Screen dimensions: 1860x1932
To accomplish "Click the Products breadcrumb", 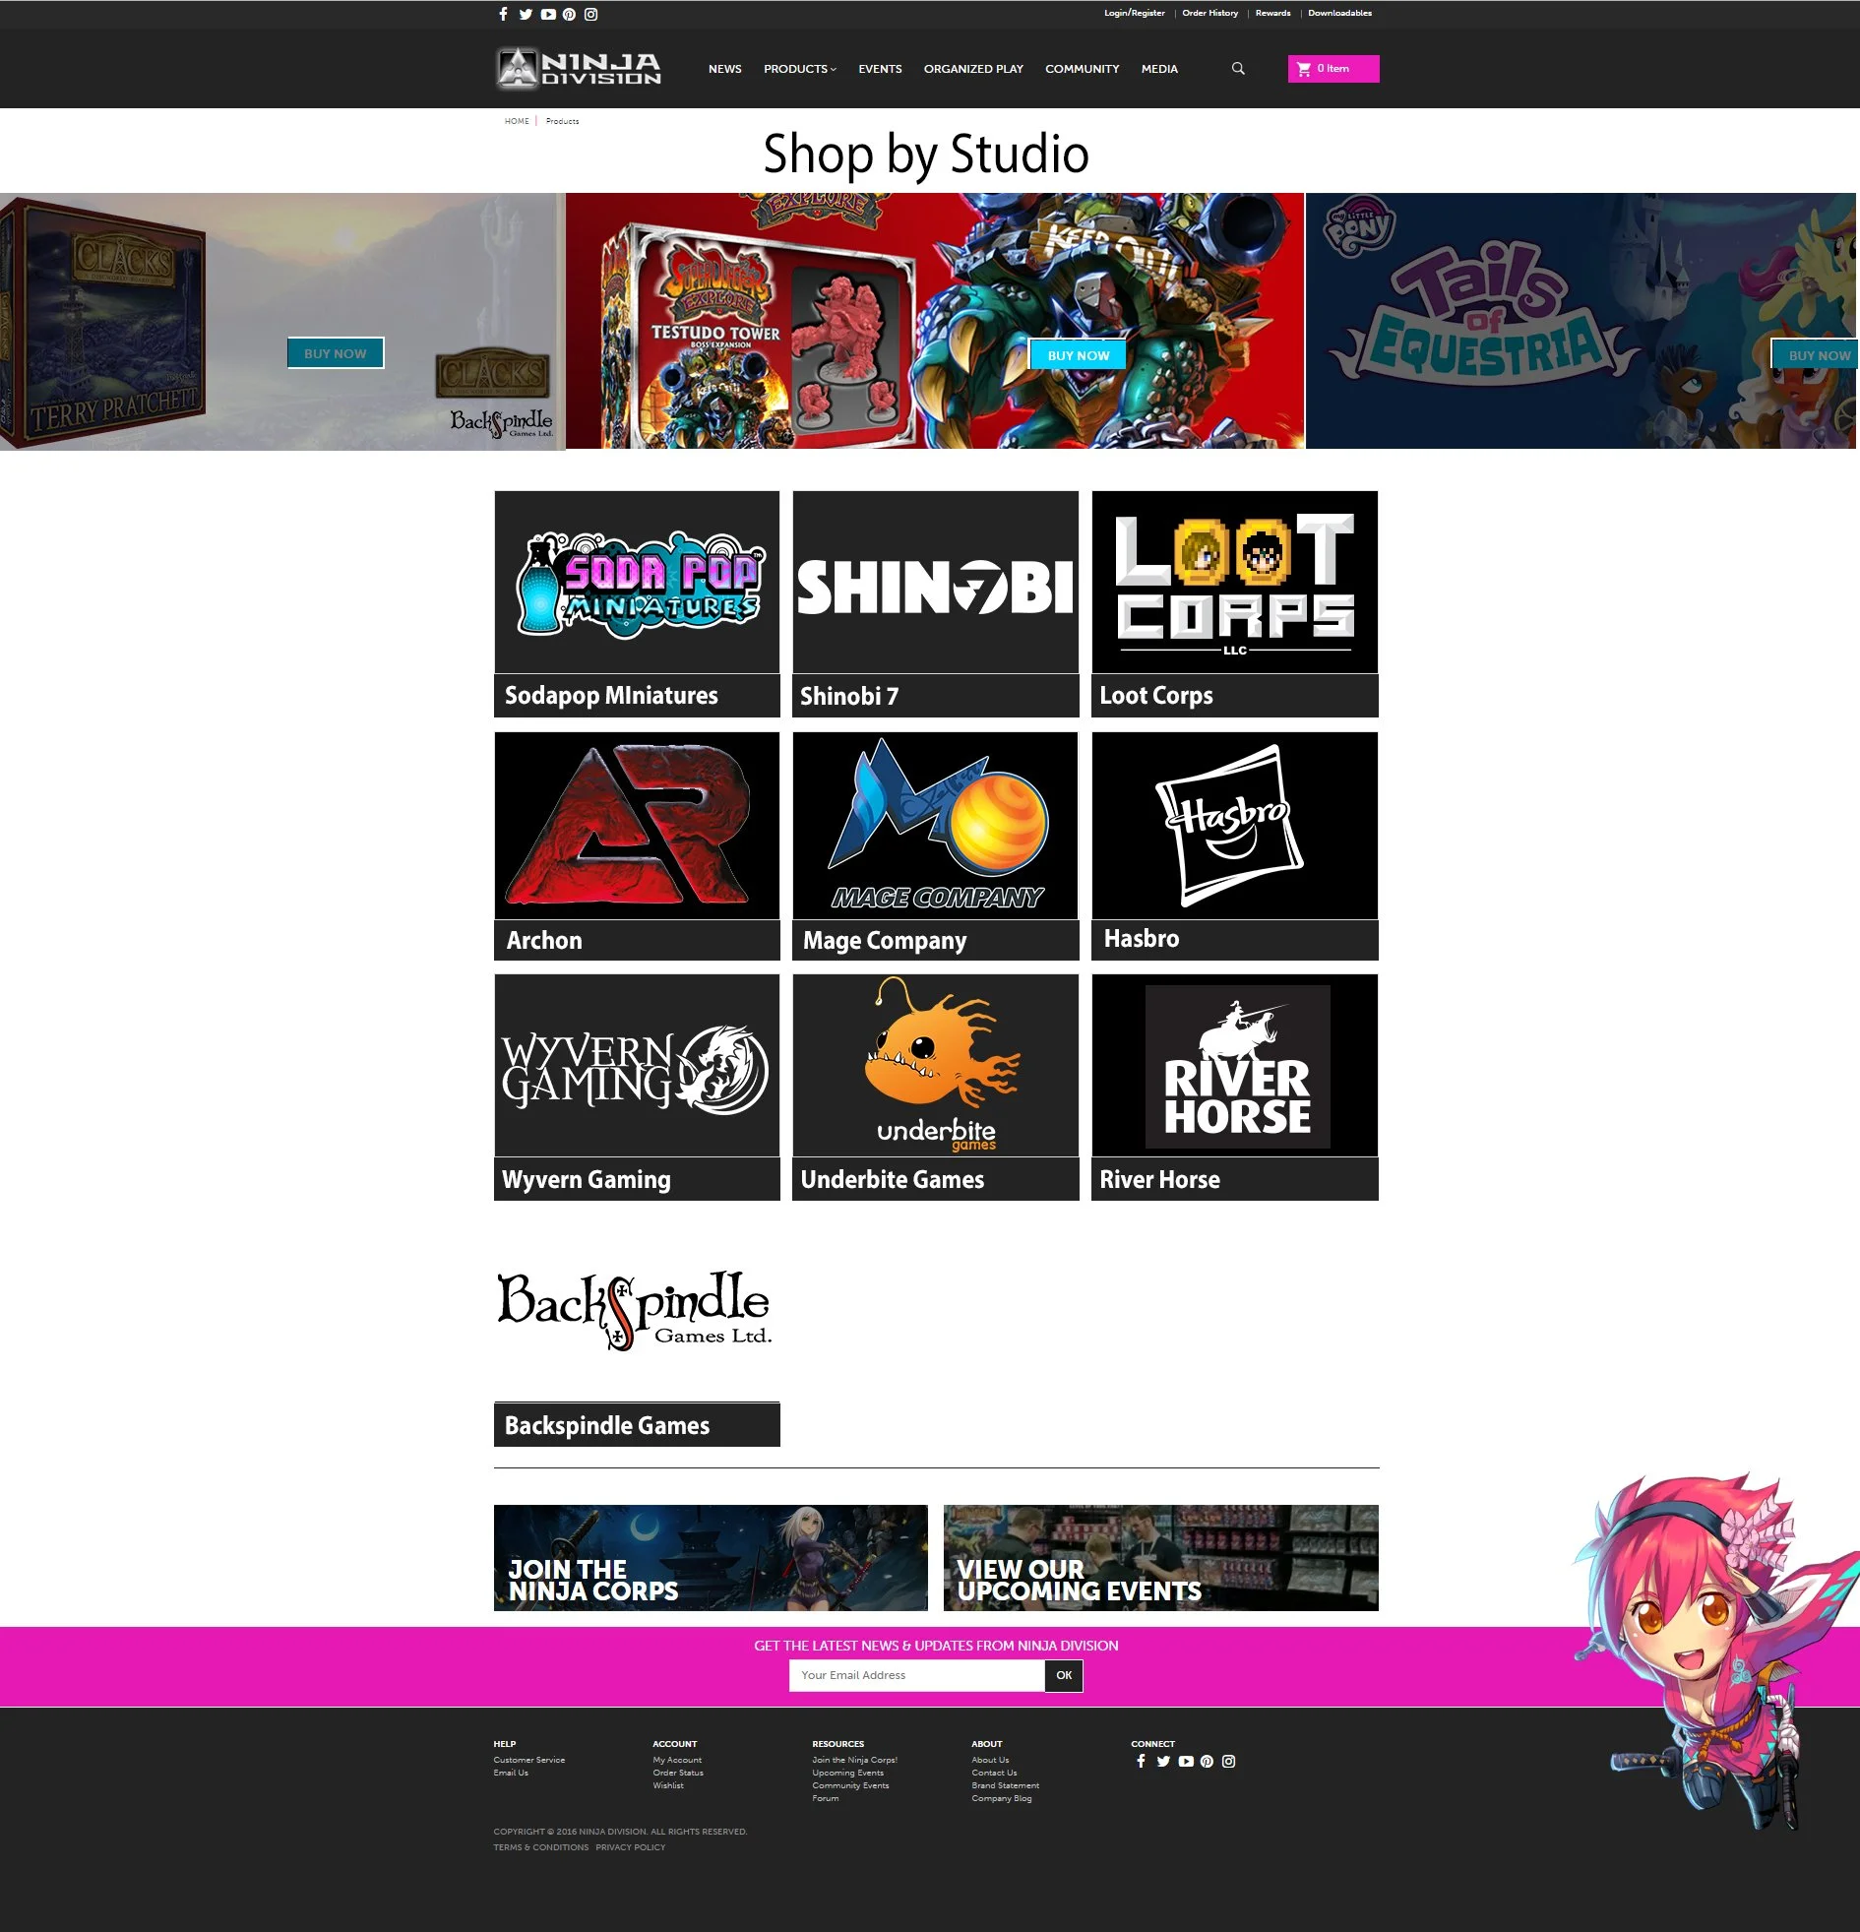I will [562, 121].
